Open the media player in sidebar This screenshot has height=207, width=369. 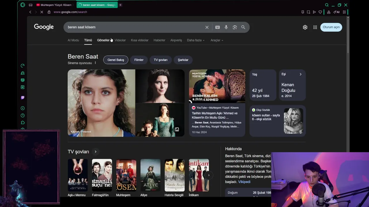[x=23, y=108]
